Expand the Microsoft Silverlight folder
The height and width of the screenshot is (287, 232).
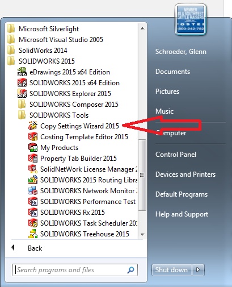(x=43, y=29)
